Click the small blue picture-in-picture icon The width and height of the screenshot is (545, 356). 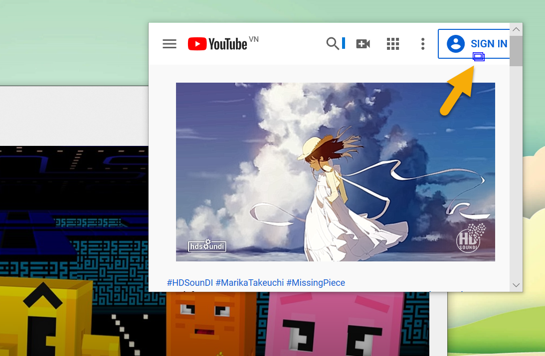tap(478, 57)
